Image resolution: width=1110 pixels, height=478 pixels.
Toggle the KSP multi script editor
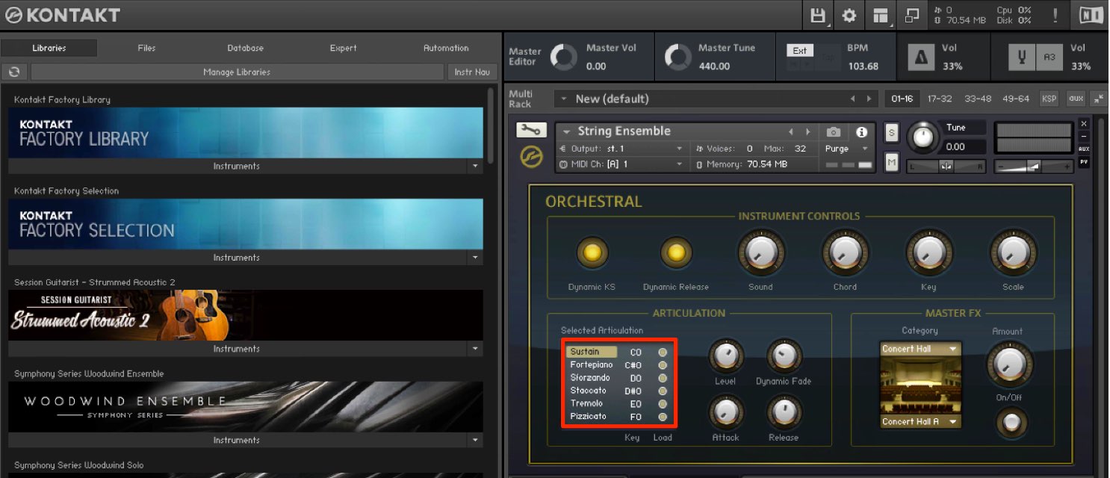[1049, 99]
